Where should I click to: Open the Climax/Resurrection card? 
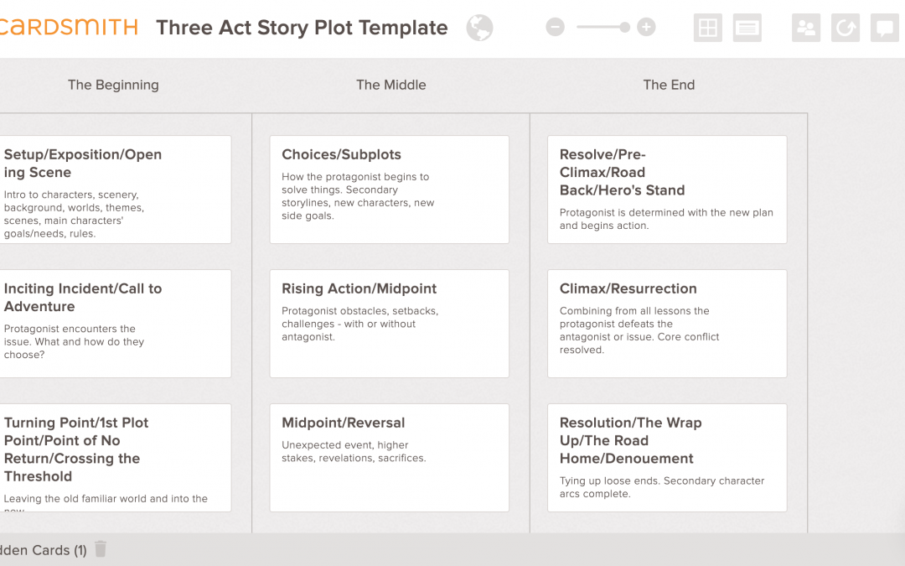[x=667, y=324]
